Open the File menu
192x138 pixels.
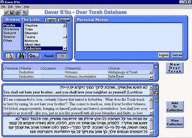click(3, 7)
